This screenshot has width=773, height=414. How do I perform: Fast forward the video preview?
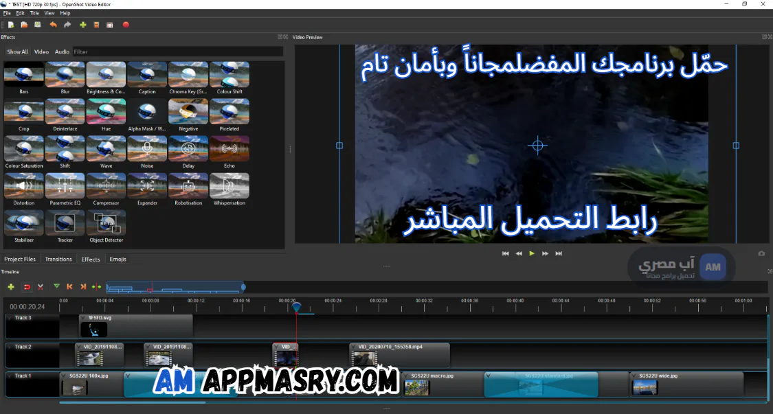click(545, 253)
